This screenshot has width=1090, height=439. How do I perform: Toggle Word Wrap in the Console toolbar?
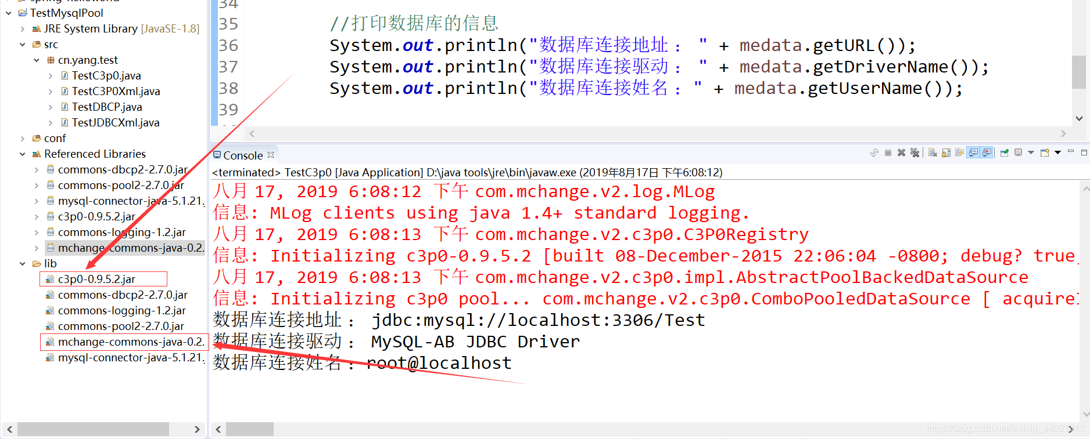(x=959, y=153)
